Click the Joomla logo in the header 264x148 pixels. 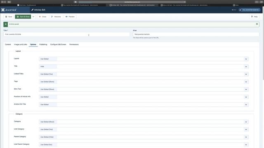coord(9,10)
